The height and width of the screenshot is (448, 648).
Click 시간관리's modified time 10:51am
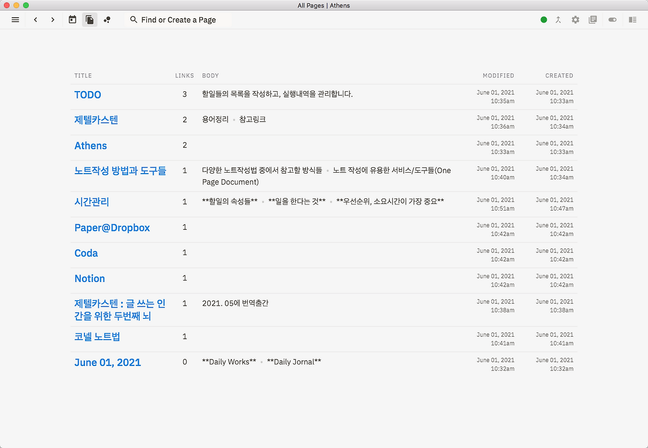click(502, 209)
